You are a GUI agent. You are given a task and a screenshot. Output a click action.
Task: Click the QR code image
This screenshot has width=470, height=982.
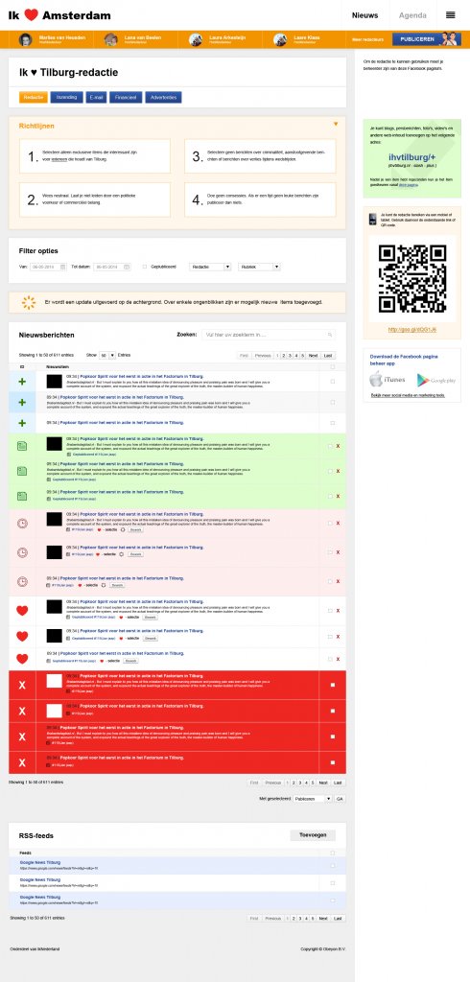pos(412,279)
